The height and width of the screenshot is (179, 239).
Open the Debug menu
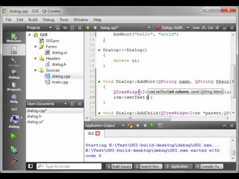click(48, 20)
